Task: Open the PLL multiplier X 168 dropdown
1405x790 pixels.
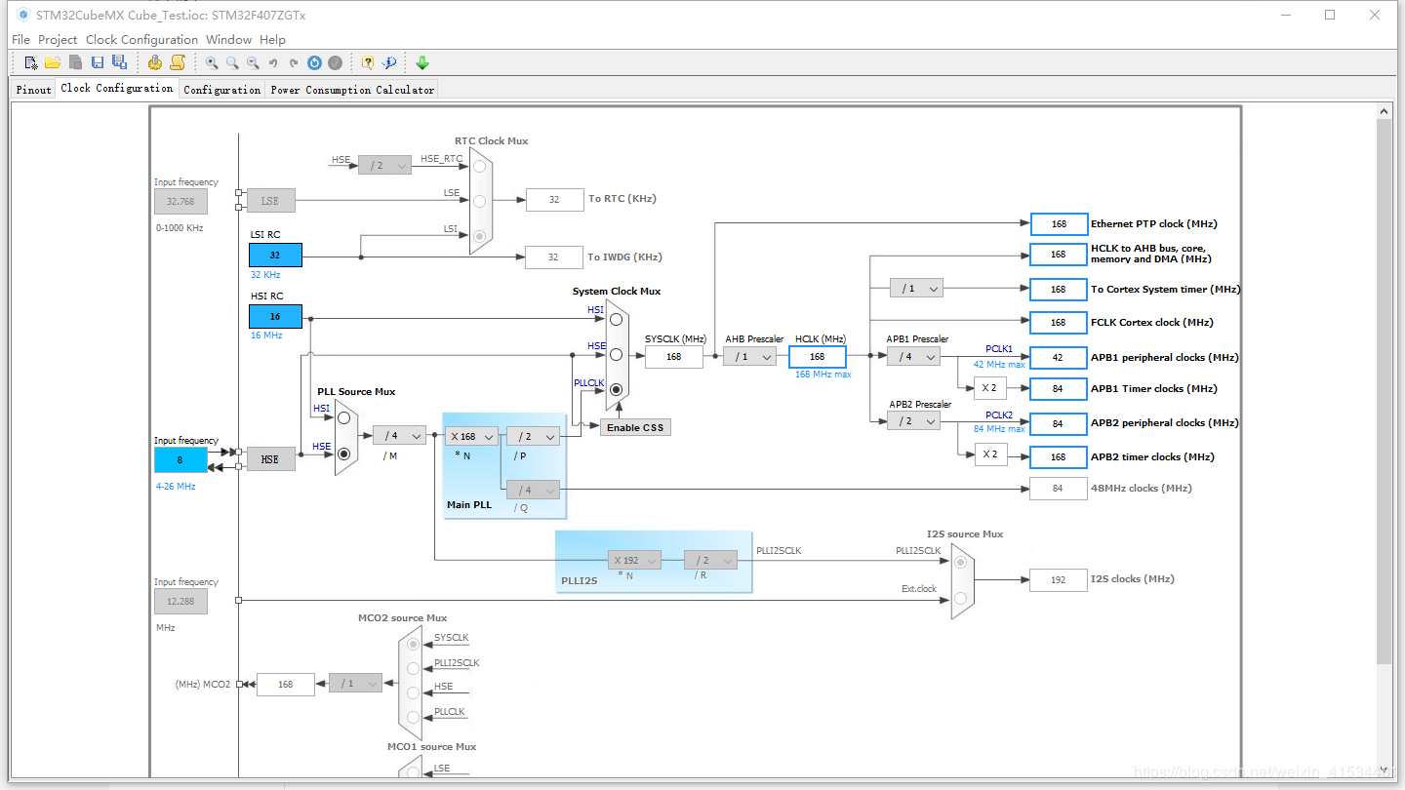Action: (472, 436)
